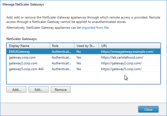Sort by Used by St... column header
The height and width of the screenshot is (116, 167).
87,46
